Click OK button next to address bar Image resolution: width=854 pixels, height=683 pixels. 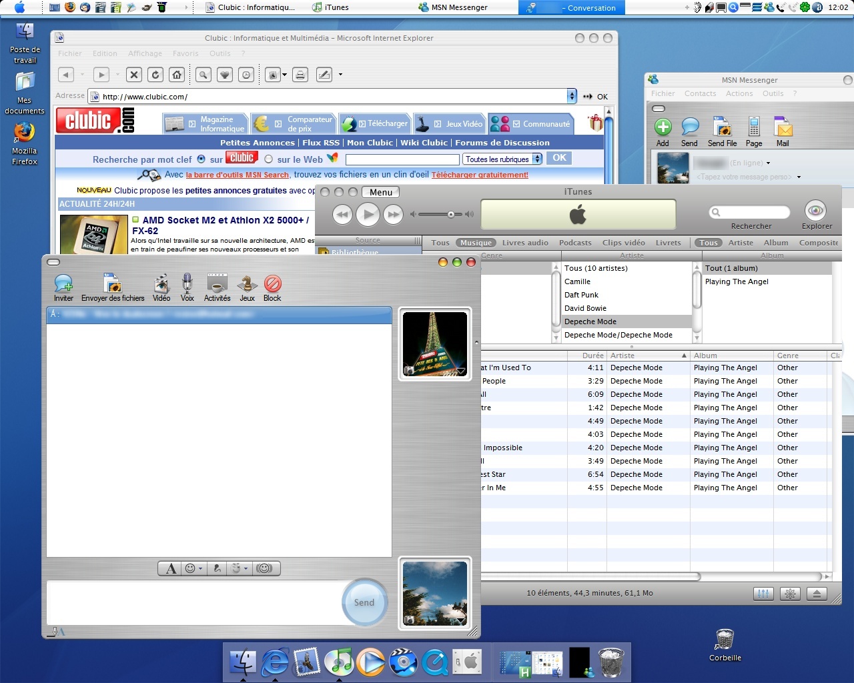(596, 97)
